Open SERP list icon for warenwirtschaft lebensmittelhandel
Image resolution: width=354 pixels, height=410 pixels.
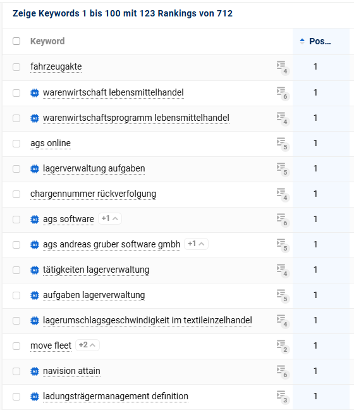pos(283,93)
